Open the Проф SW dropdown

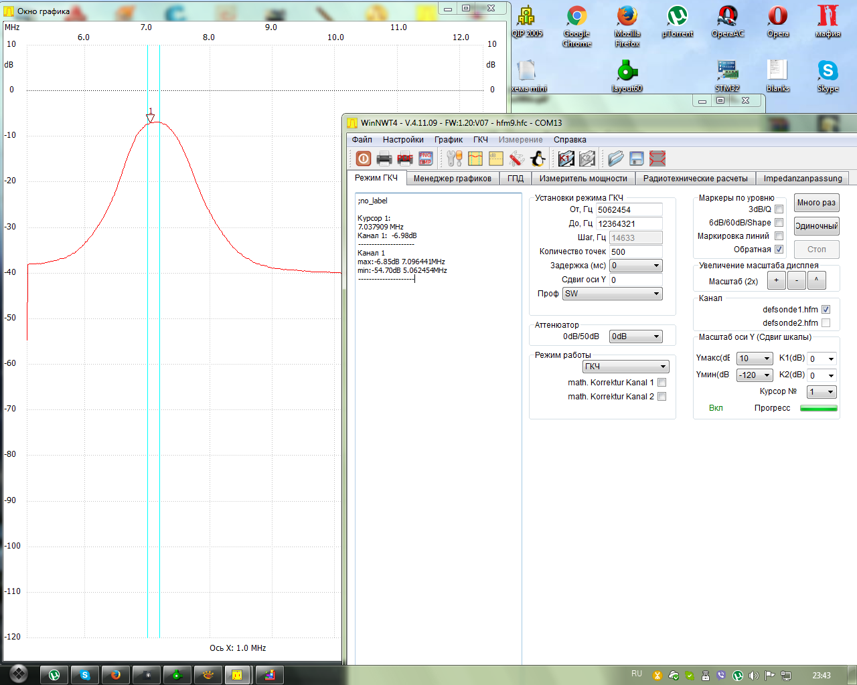coord(612,294)
